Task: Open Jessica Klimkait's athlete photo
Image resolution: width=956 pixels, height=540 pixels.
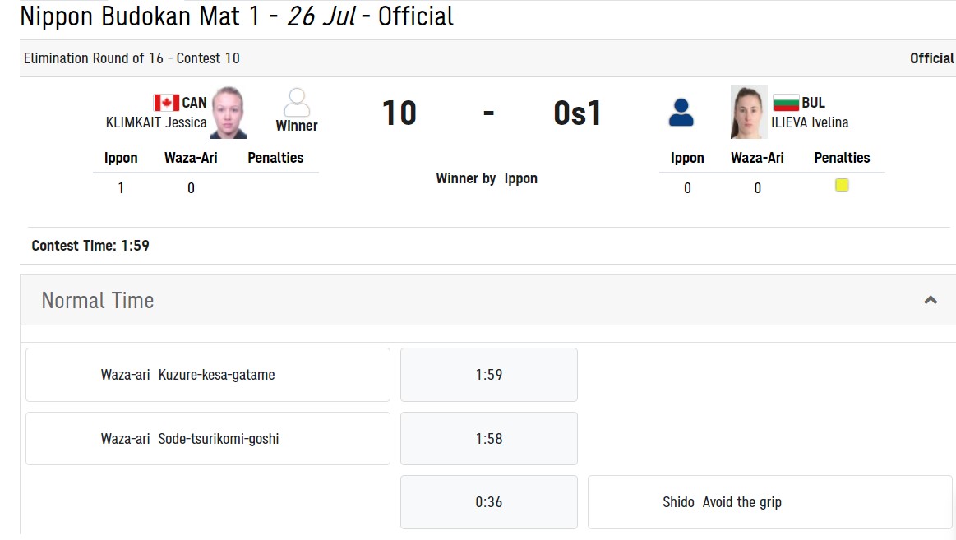Action: pyautogui.click(x=229, y=113)
